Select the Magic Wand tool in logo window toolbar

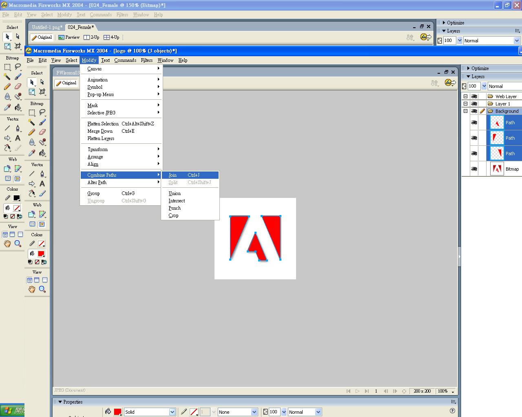pyautogui.click(x=32, y=122)
